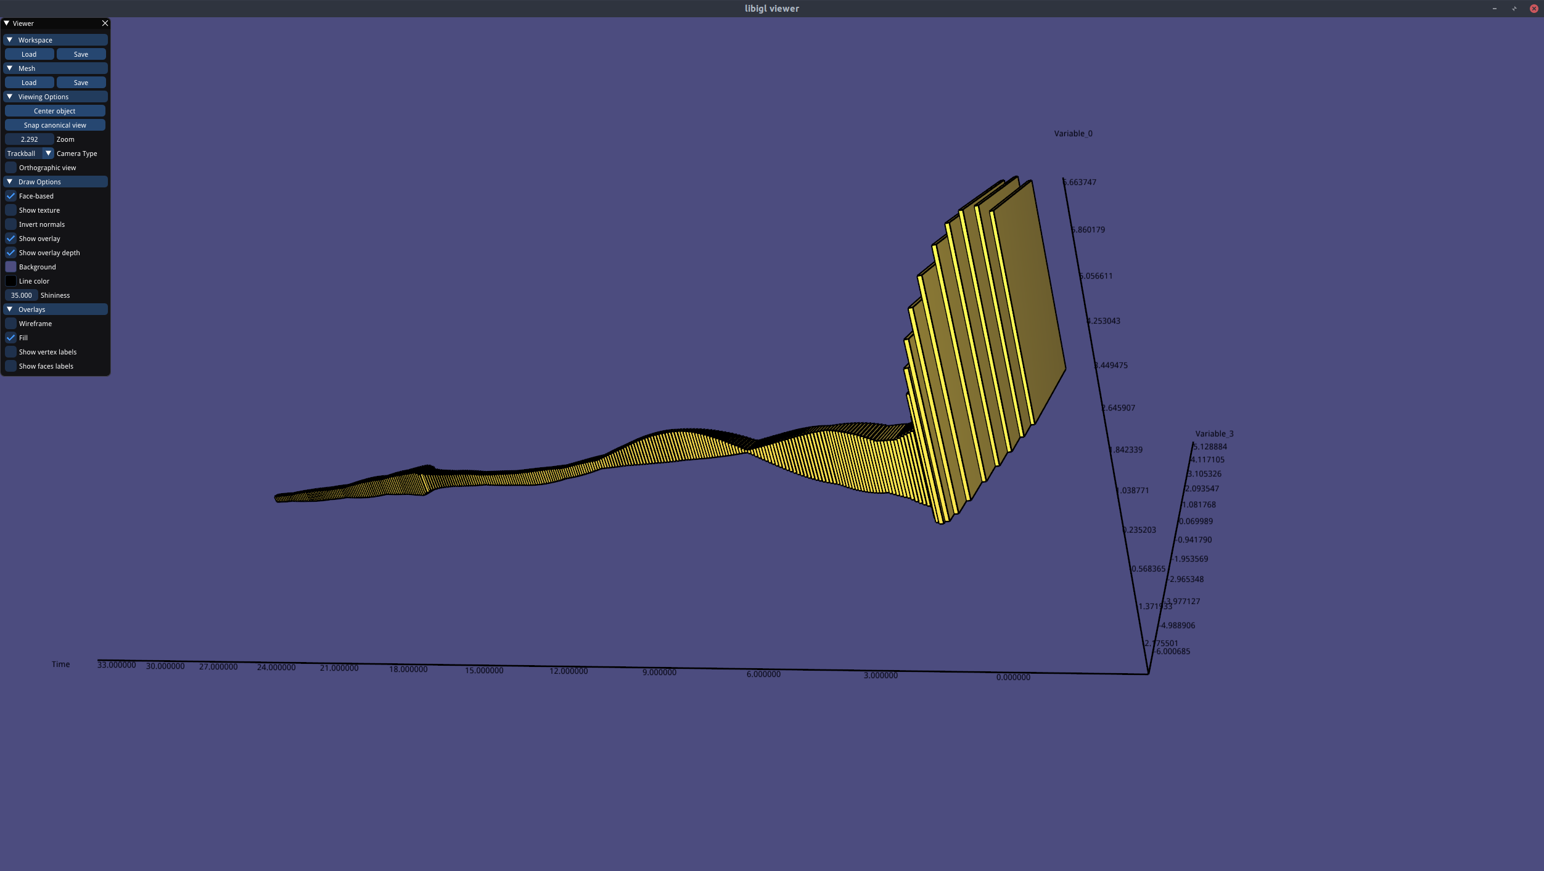The image size is (1544, 871).
Task: Enable Show vertex labels checkbox
Action: [11, 352]
